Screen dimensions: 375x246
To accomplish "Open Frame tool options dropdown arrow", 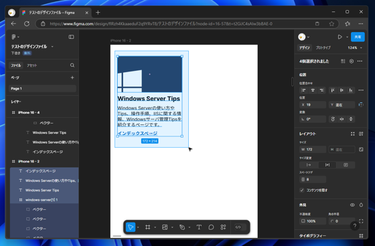I will (155, 227).
